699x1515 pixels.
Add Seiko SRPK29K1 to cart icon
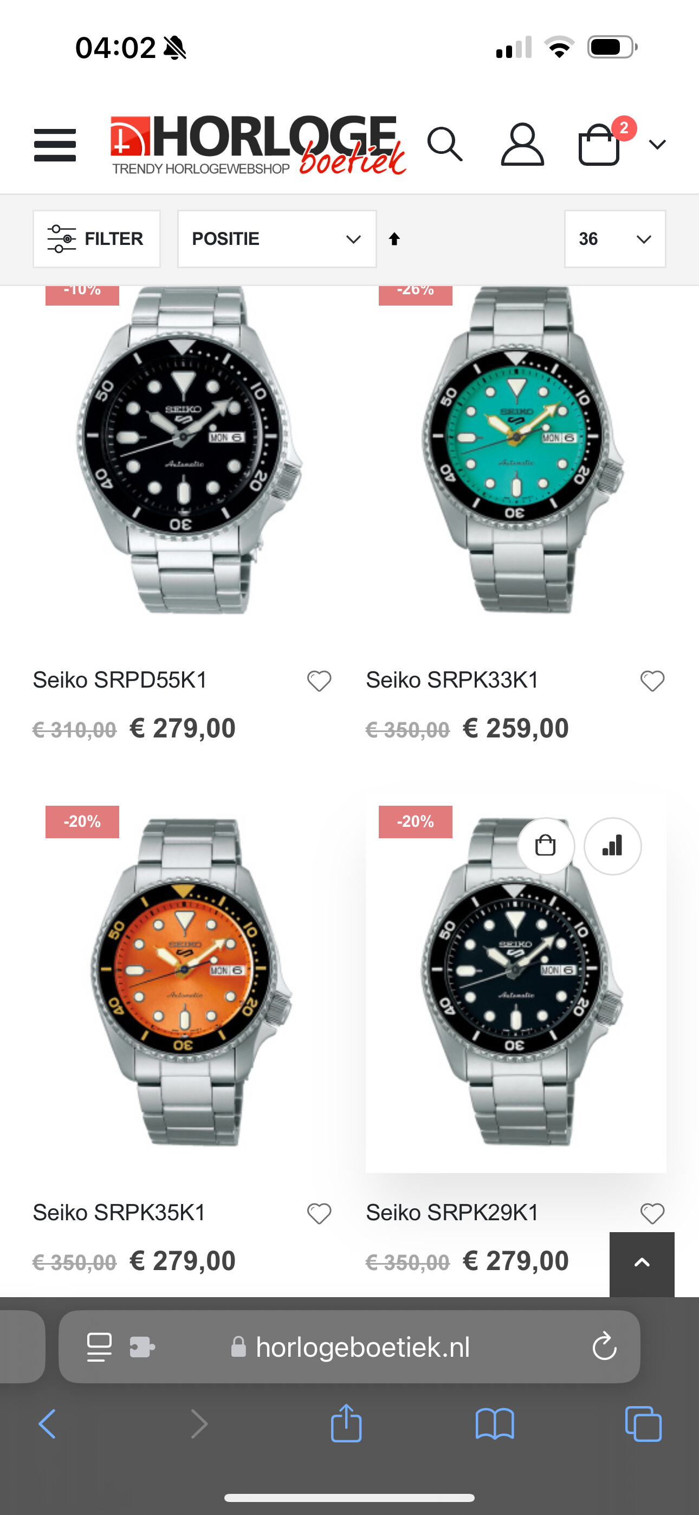tap(546, 846)
